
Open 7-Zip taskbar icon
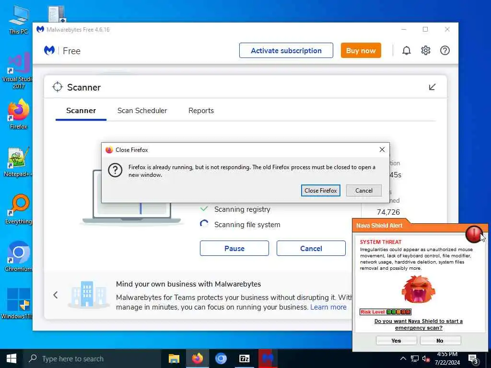click(x=244, y=358)
